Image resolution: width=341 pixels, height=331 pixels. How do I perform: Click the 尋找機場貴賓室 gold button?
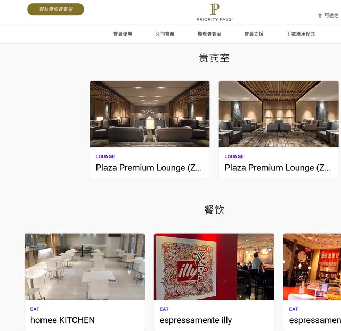tap(55, 10)
